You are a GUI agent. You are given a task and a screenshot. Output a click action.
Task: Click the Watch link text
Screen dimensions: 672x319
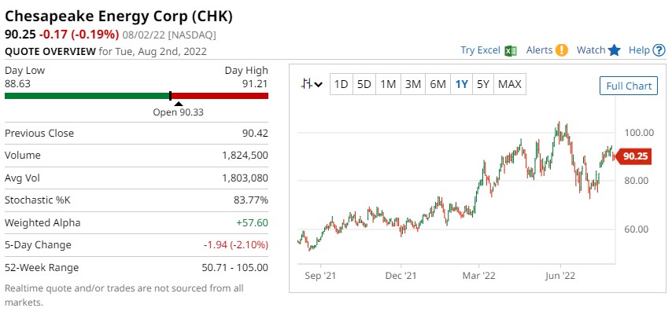pos(591,50)
